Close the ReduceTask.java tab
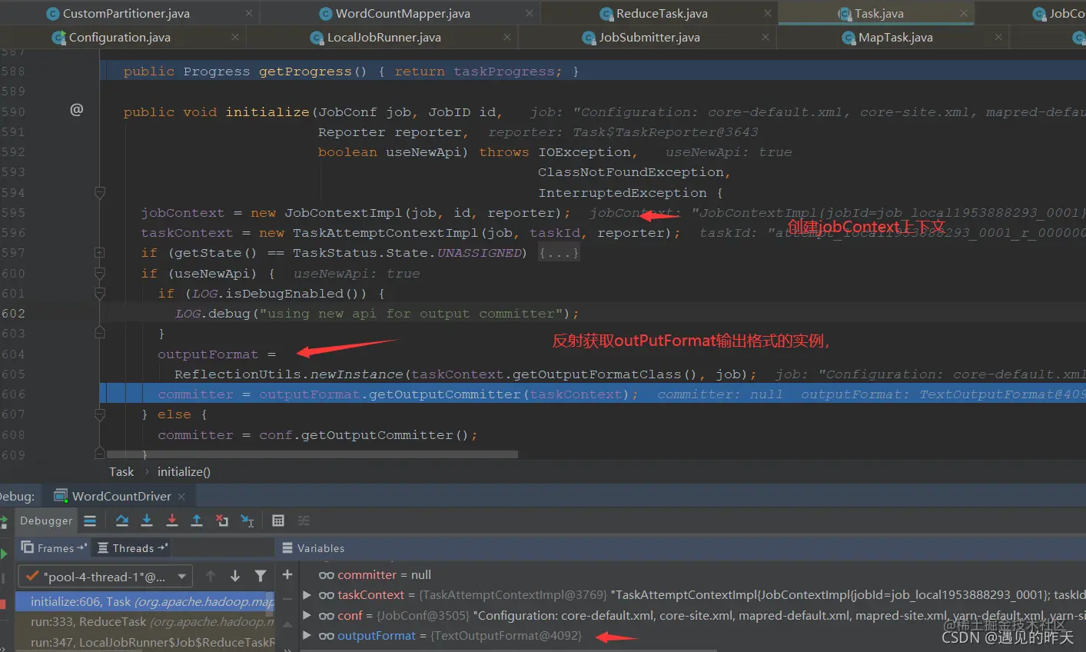The width and height of the screenshot is (1086, 652). pos(768,13)
